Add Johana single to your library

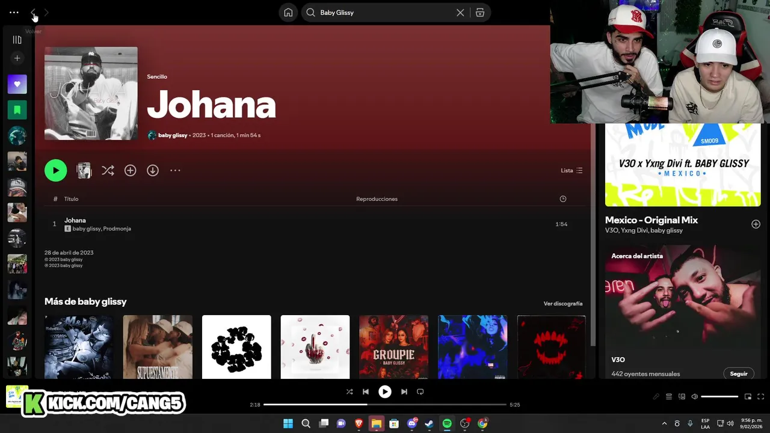[130, 170]
